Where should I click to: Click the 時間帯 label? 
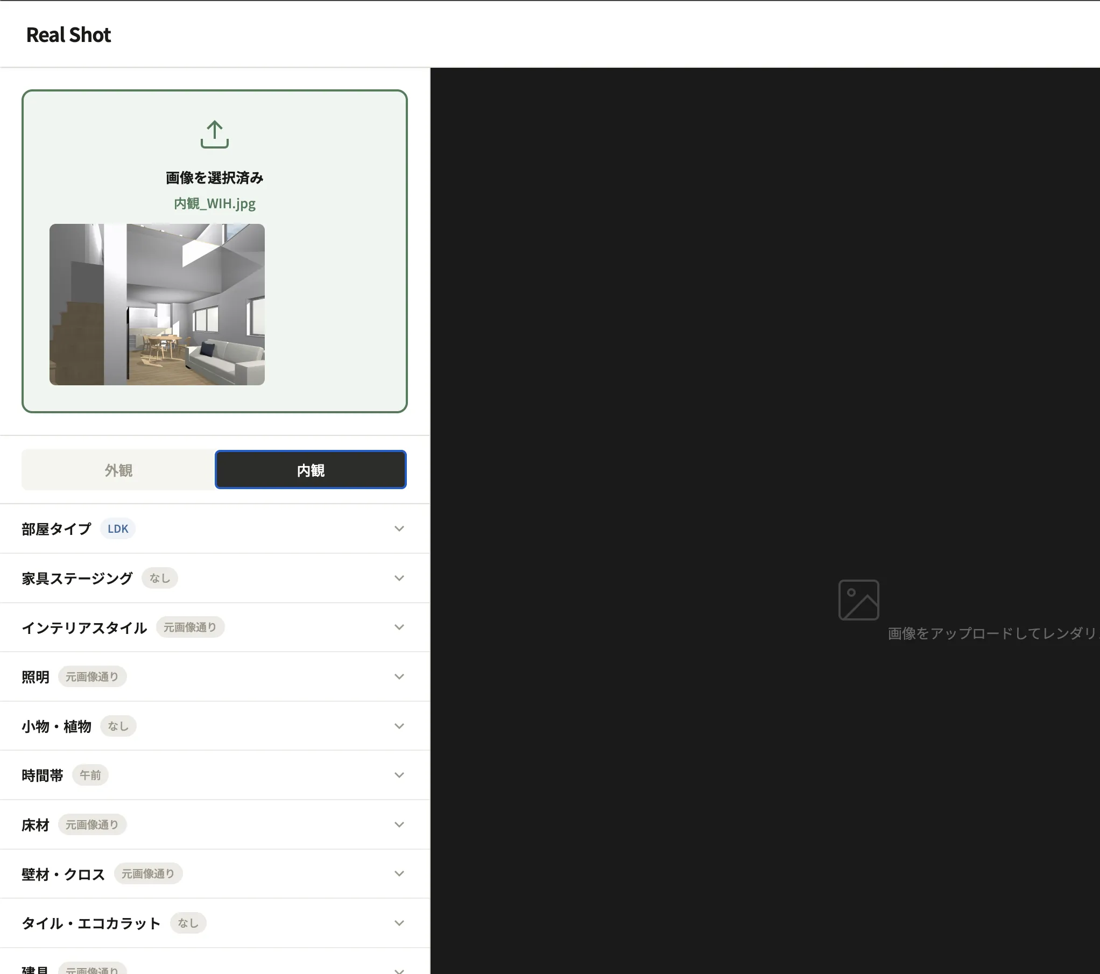[43, 775]
